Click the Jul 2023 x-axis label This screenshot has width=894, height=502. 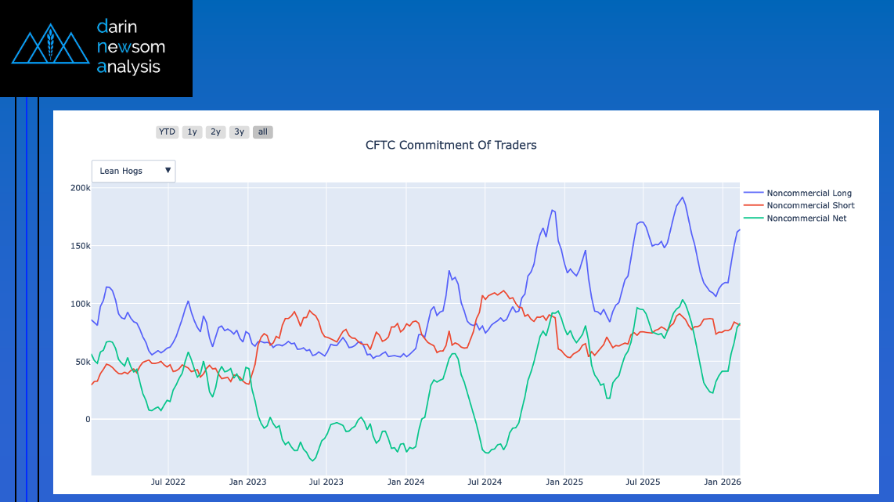click(x=326, y=482)
